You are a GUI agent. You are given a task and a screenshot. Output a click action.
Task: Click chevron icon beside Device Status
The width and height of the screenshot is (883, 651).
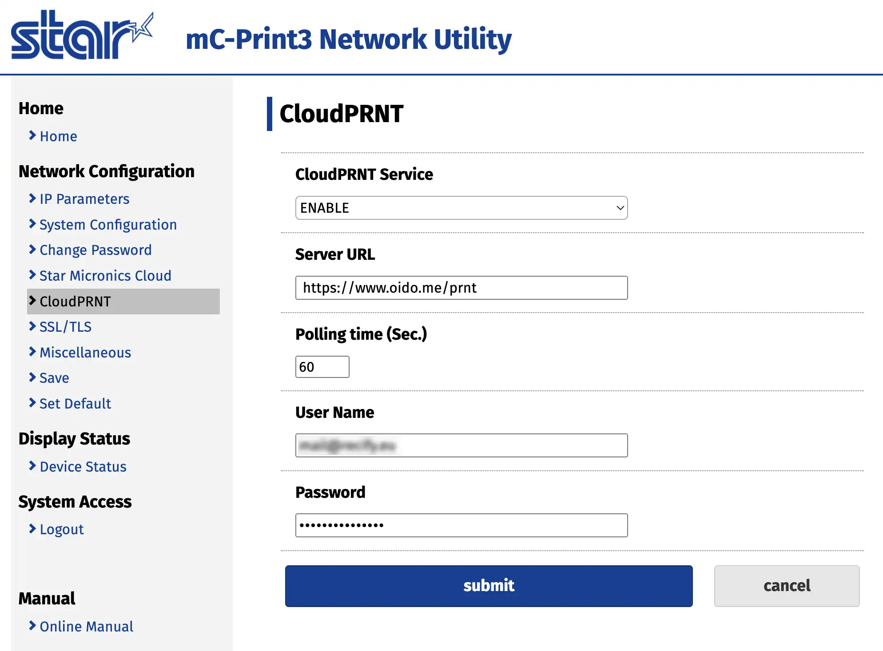click(32, 466)
